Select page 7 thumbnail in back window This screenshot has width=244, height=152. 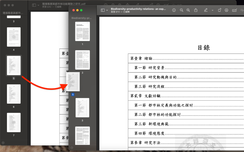pyautogui.click(x=14, y=123)
